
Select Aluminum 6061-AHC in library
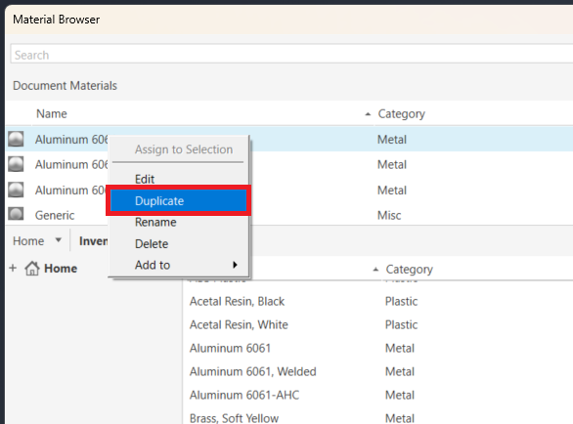click(x=244, y=395)
